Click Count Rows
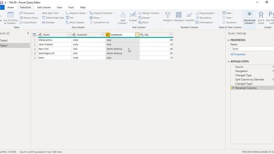 [28, 22]
